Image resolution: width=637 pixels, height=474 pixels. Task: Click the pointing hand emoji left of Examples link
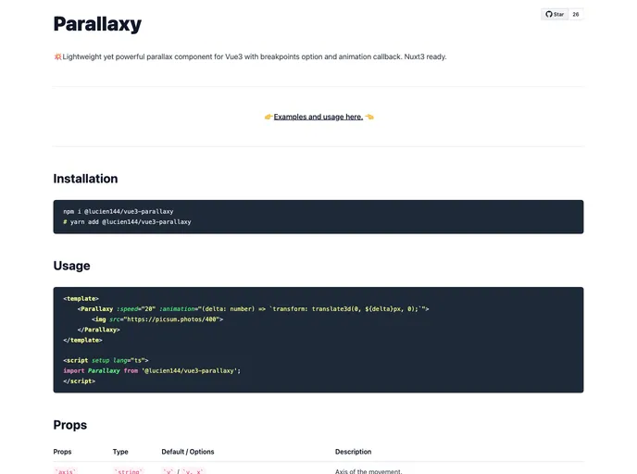(269, 117)
